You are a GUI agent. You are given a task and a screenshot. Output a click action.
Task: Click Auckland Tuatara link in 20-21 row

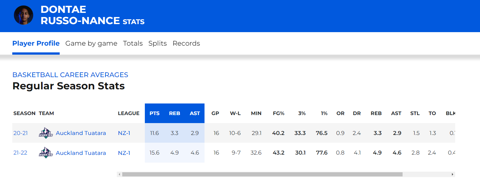(81, 133)
